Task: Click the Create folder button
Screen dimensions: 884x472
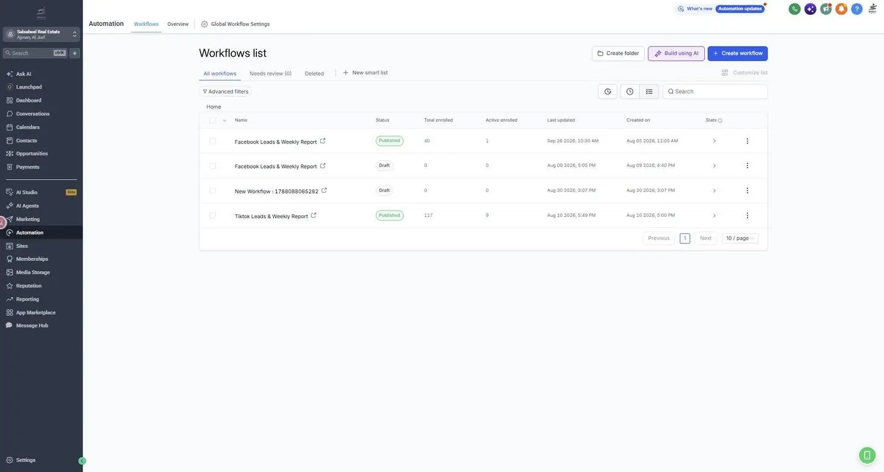Action: (x=618, y=54)
